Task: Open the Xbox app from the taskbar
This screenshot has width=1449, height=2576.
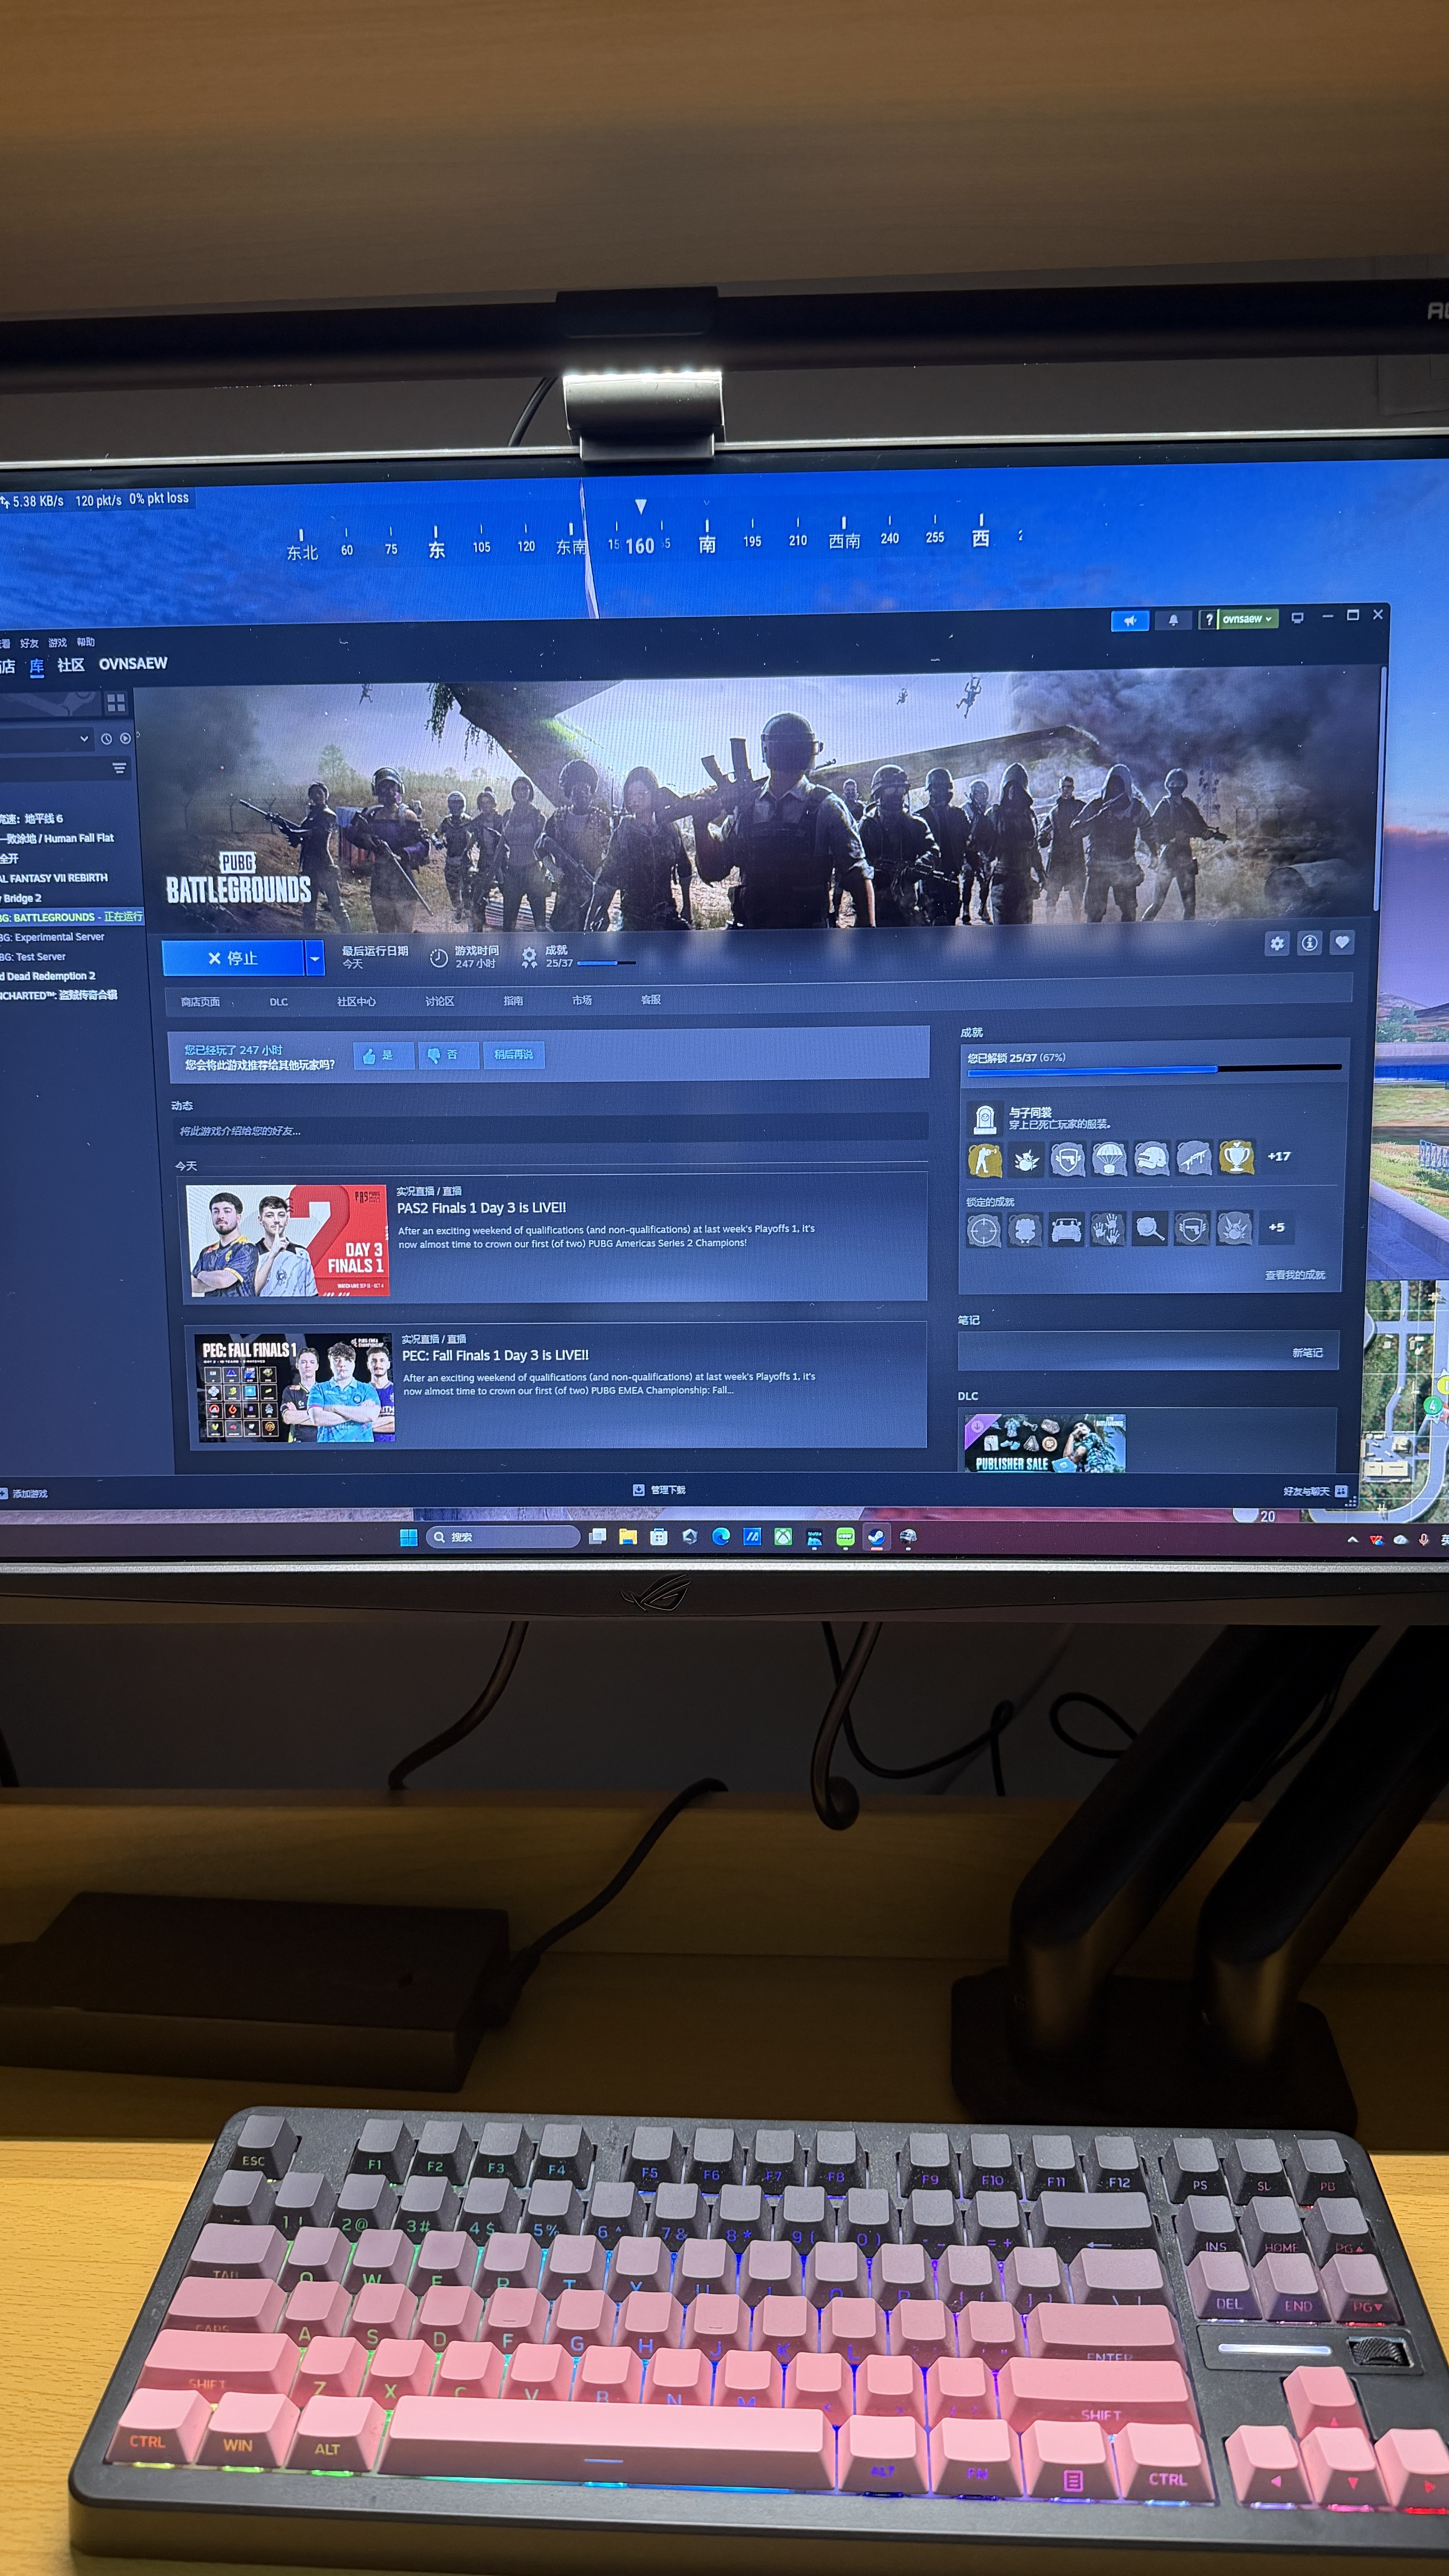Action: [x=783, y=1537]
